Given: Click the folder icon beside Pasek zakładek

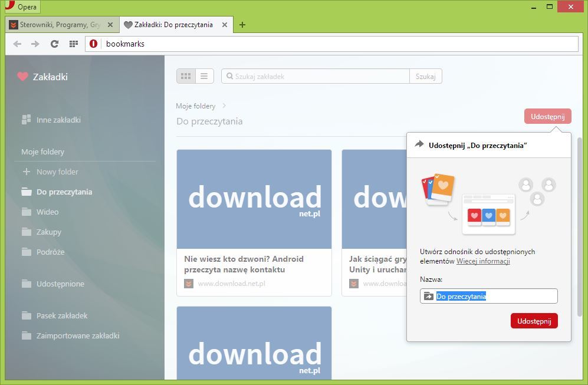Looking at the screenshot, I should coord(27,315).
